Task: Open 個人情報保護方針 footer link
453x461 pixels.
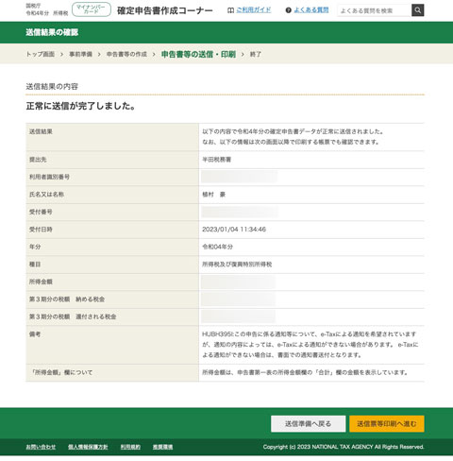Action: tap(88, 447)
